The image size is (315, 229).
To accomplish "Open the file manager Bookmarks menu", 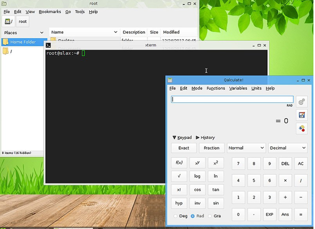I will [50, 11].
